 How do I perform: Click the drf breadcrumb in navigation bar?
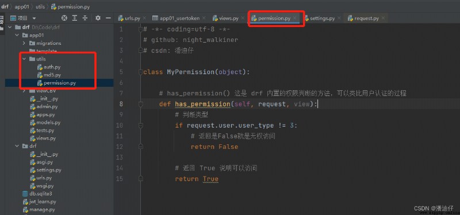[5, 6]
